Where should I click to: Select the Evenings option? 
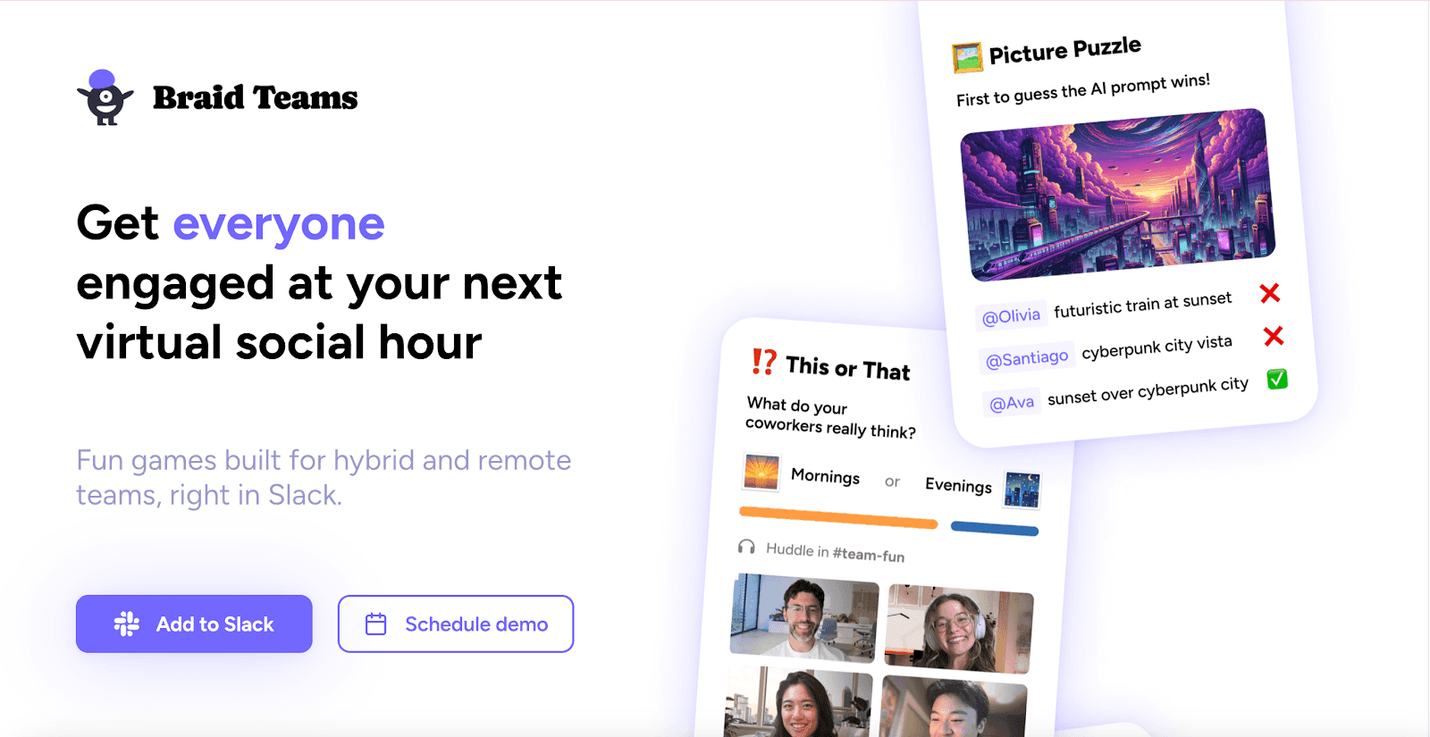958,485
